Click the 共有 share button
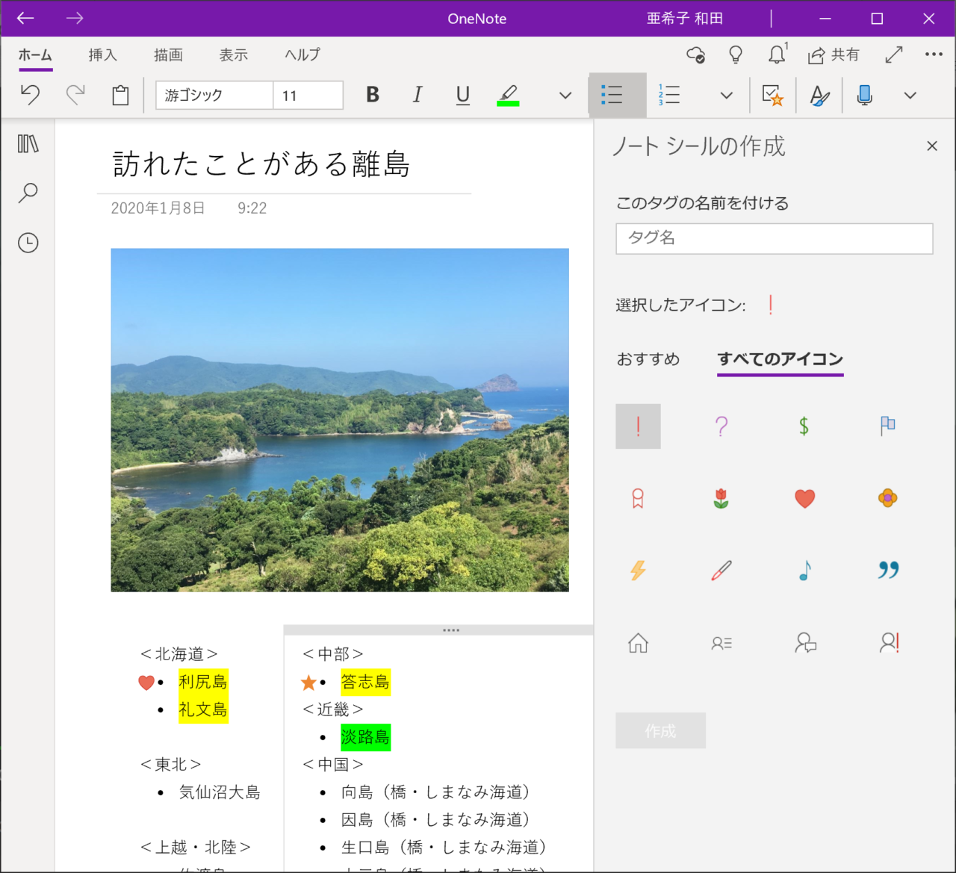 tap(834, 55)
